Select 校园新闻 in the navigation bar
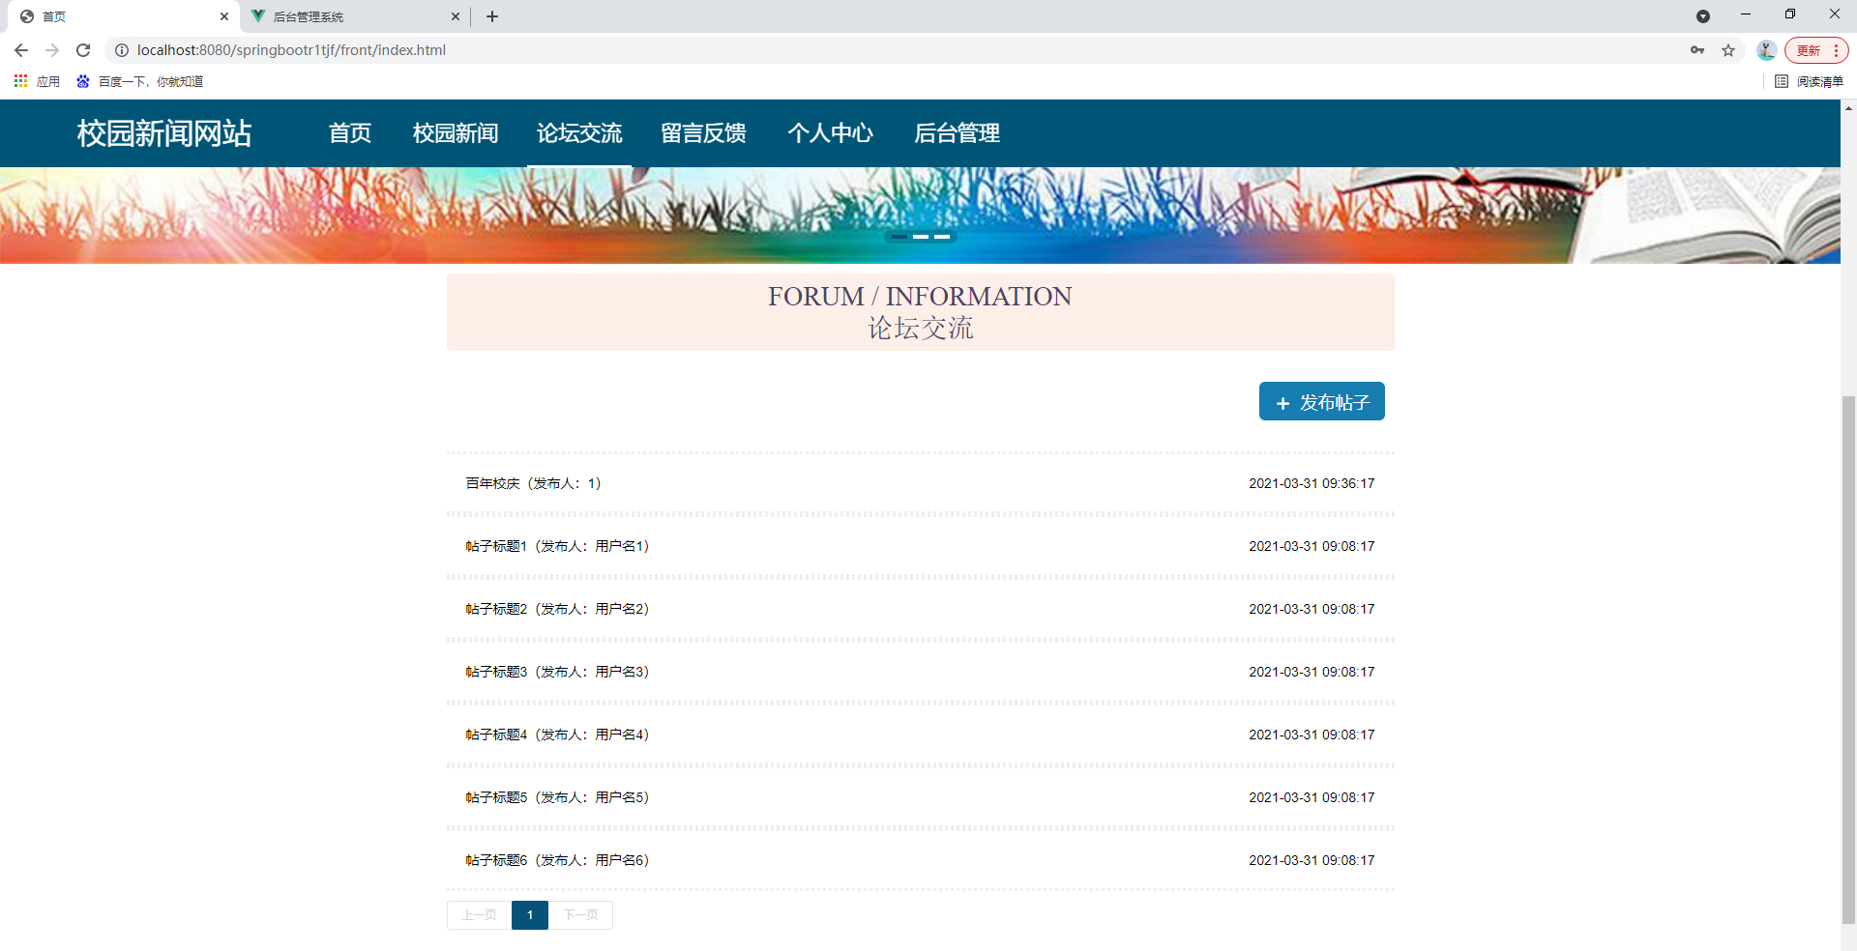Viewport: 1857px width, 951px height. click(455, 133)
